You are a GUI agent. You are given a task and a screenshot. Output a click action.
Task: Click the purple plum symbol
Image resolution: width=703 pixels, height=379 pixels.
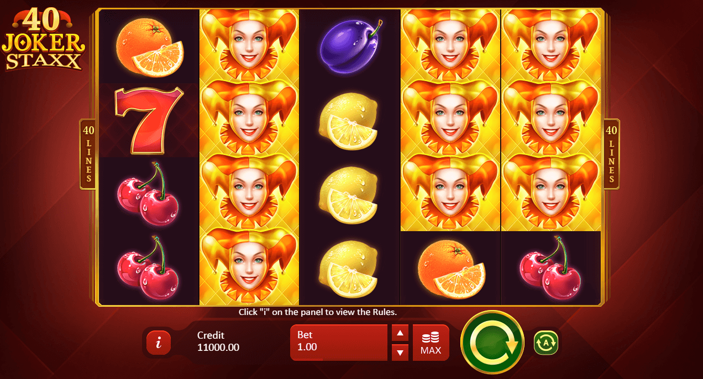pos(350,46)
